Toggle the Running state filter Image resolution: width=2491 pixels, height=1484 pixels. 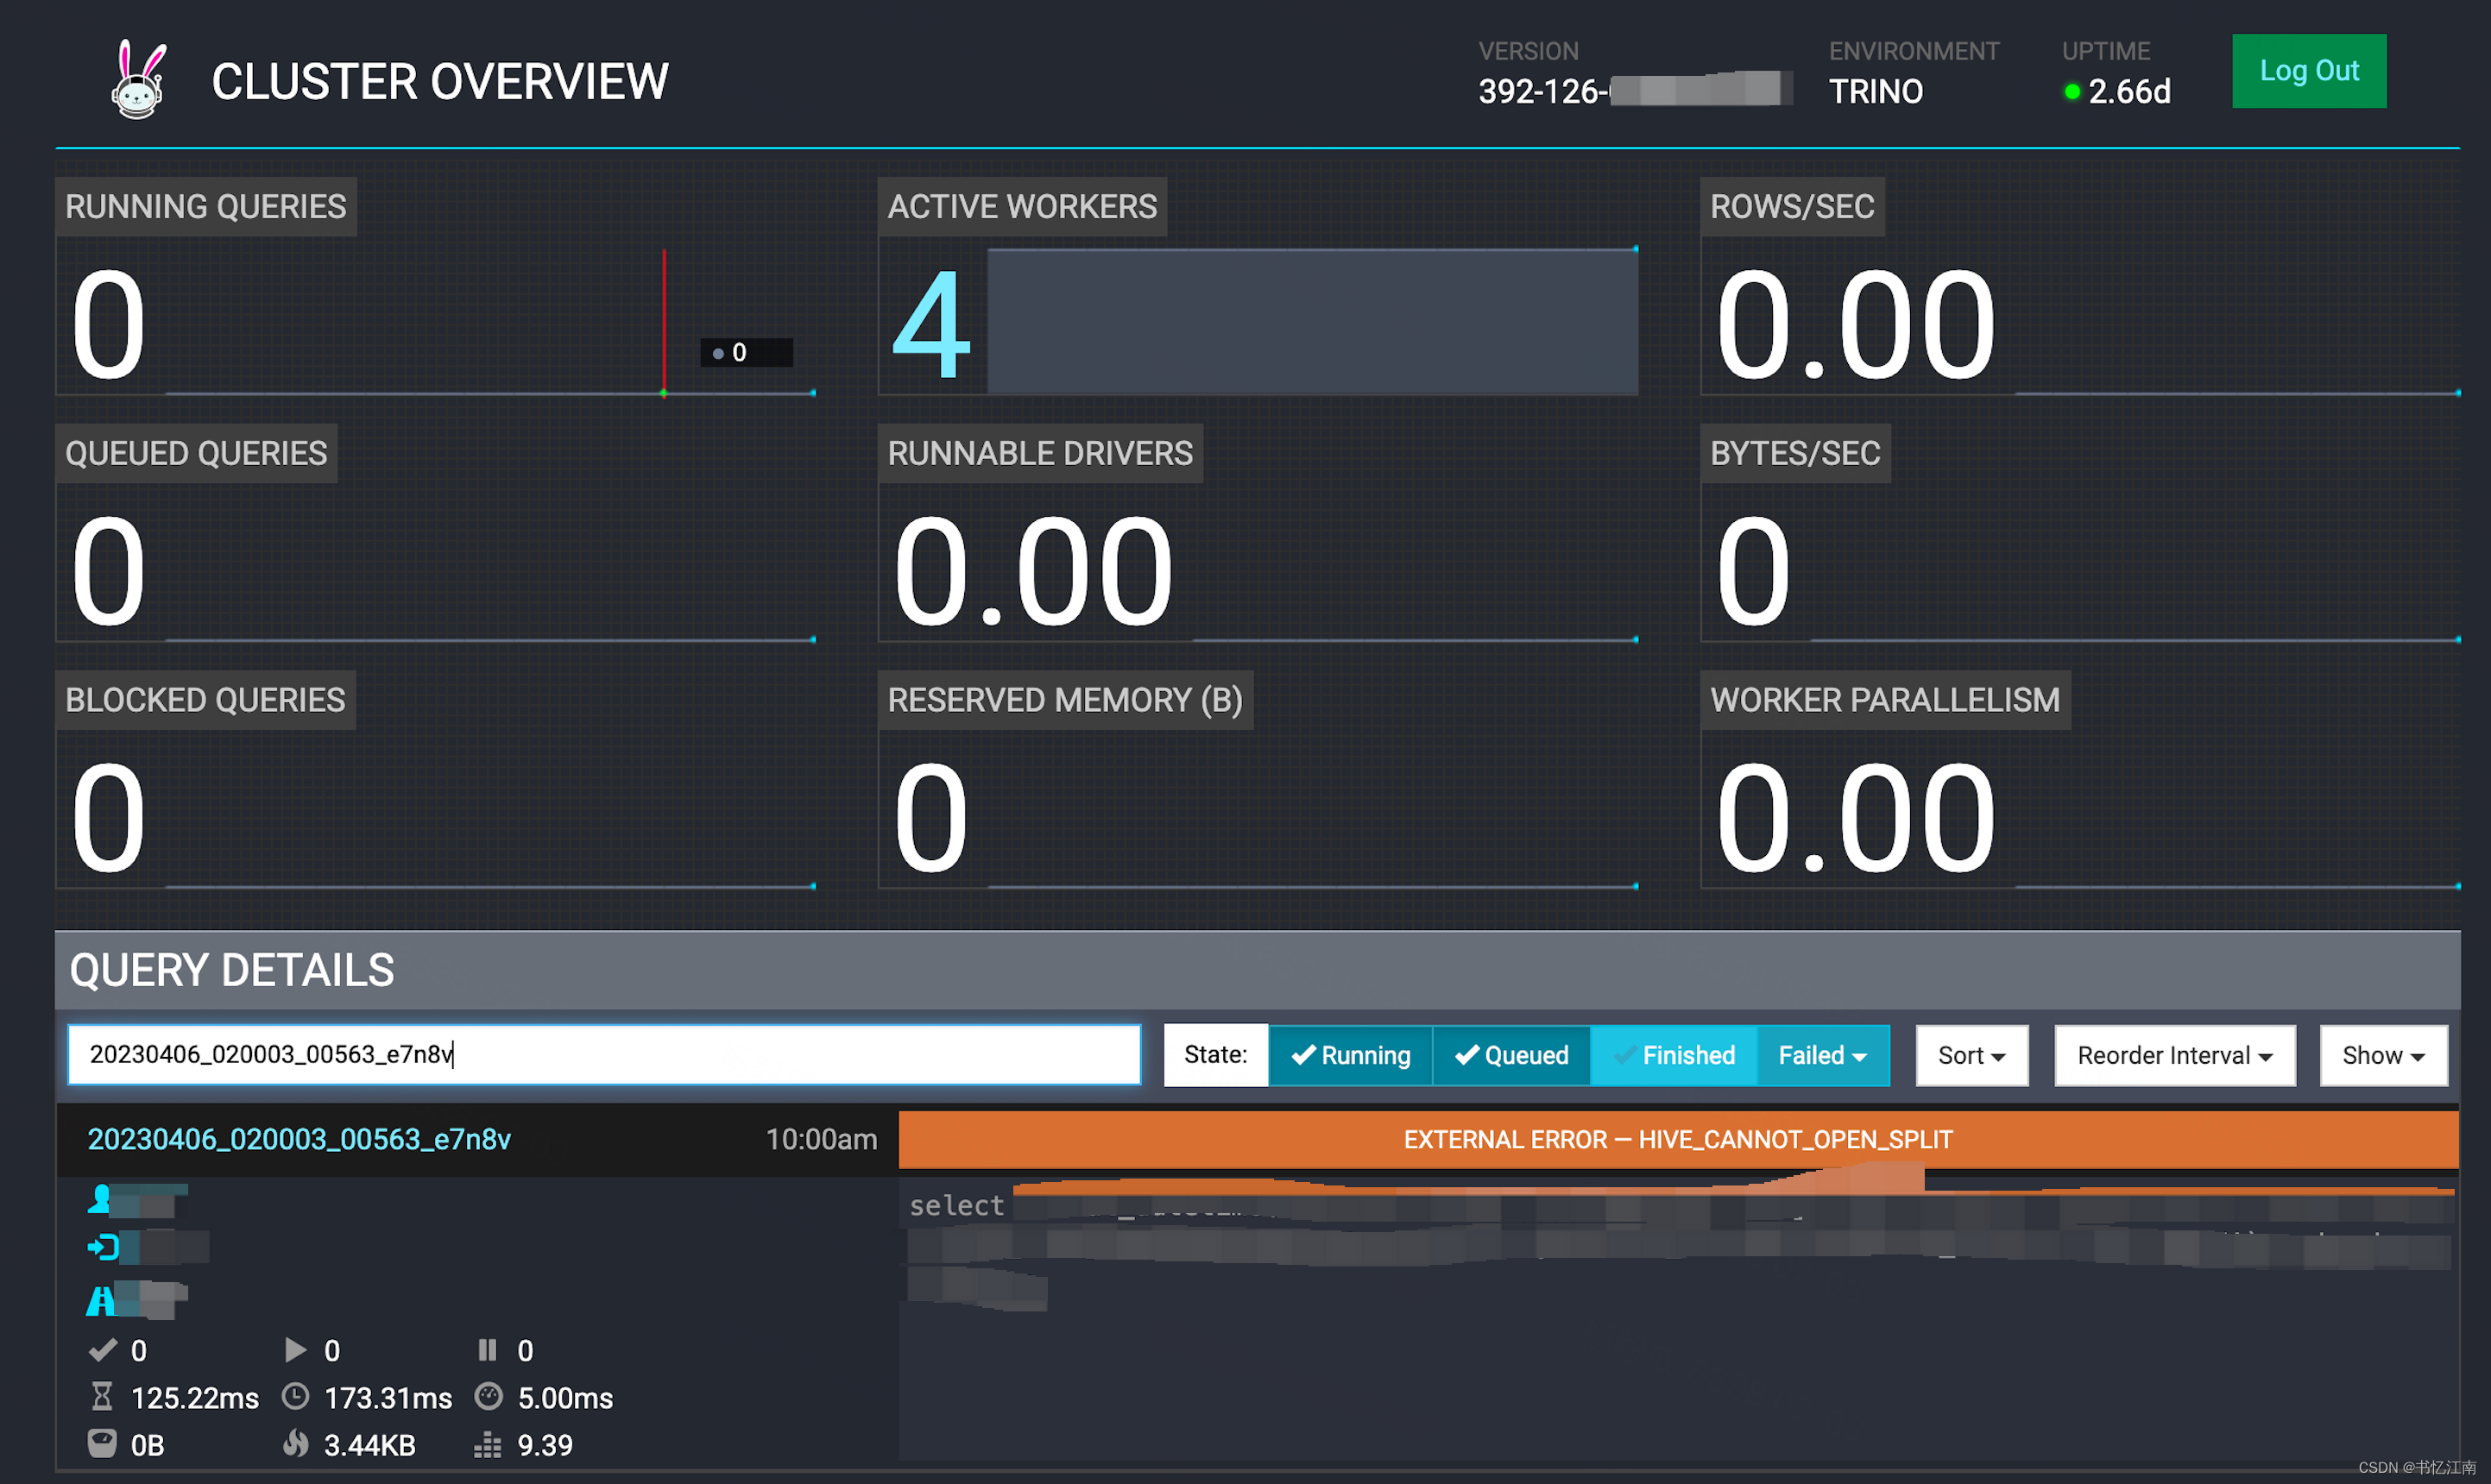click(x=1350, y=1055)
